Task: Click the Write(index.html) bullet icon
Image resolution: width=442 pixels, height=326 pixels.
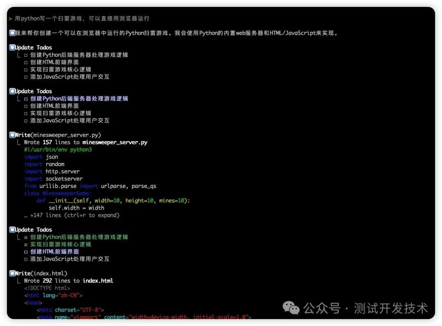Action: [x=12, y=273]
